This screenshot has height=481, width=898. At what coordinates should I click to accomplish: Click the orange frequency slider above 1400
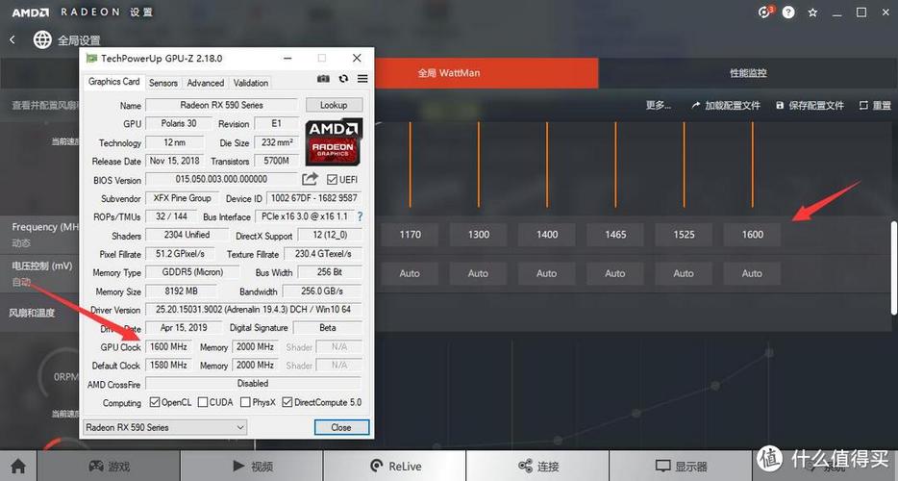pos(547,164)
